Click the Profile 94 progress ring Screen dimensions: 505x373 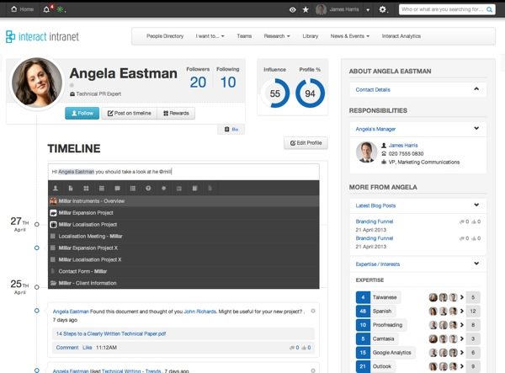[x=310, y=93]
